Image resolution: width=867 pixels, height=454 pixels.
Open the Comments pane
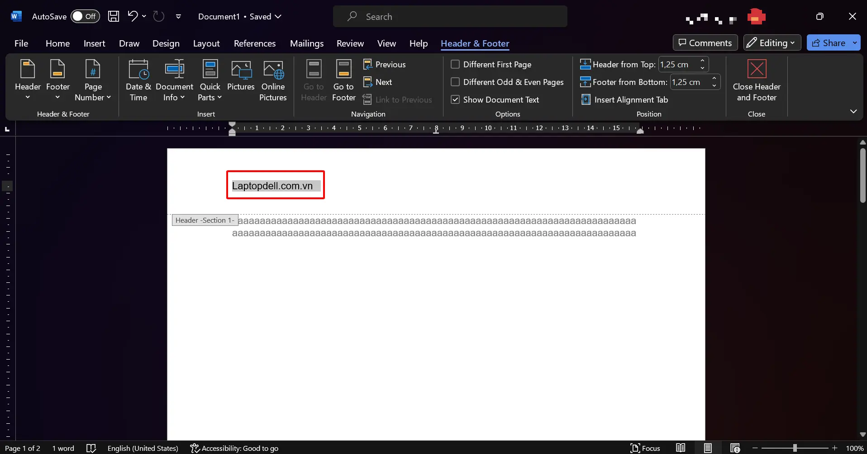pyautogui.click(x=705, y=43)
